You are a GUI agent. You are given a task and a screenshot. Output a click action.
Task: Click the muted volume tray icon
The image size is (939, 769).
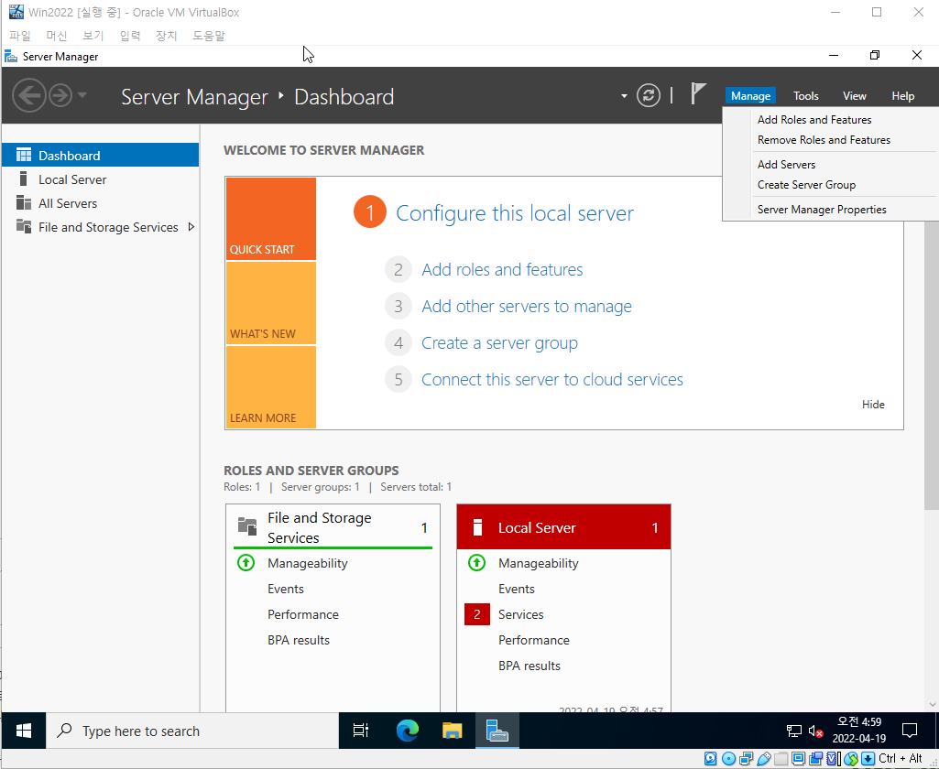click(815, 731)
